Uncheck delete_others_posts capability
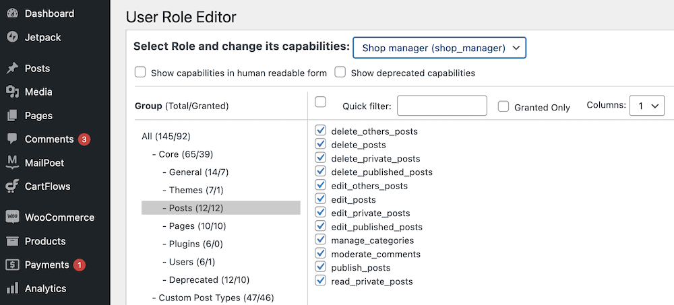The height and width of the screenshot is (305, 674). (320, 130)
